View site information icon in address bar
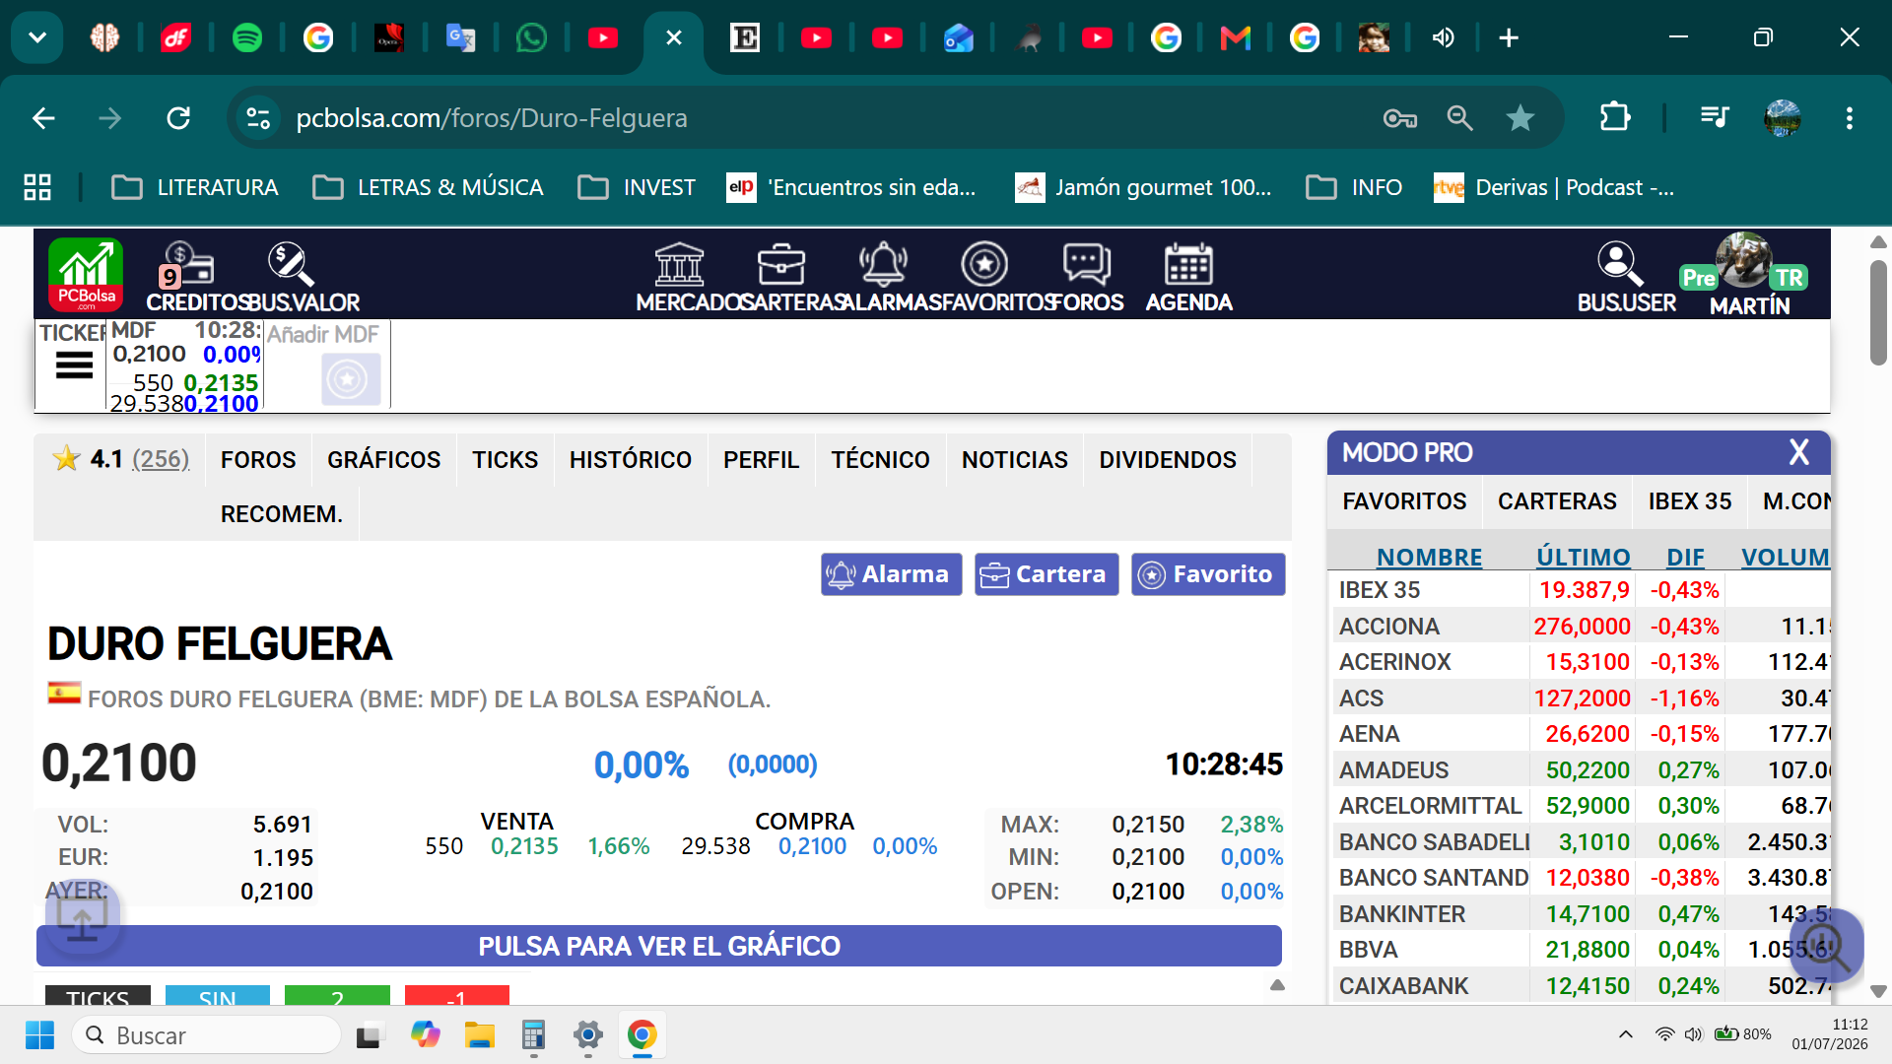Viewport: 1892px width, 1064px height. click(258, 118)
